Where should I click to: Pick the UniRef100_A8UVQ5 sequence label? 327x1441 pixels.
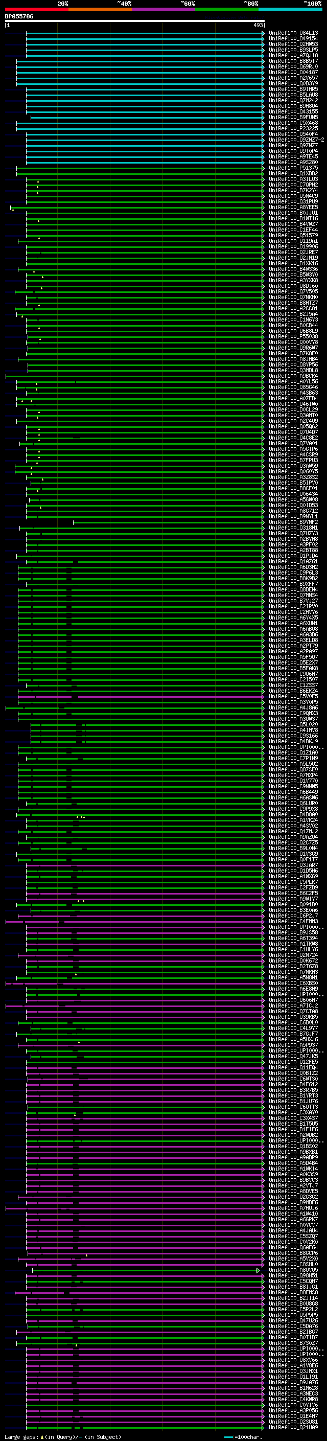293,1270
